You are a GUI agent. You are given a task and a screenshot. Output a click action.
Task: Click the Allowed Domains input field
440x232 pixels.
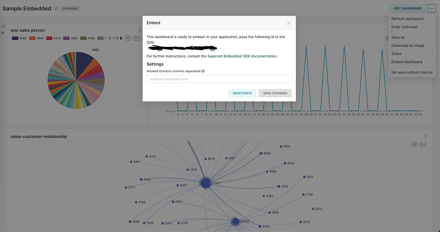[219, 79]
